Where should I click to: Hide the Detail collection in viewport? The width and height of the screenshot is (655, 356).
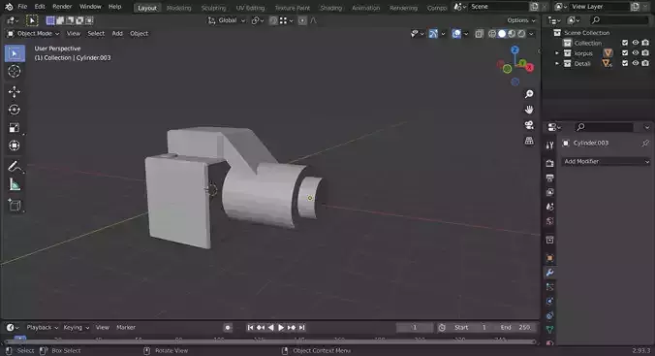636,63
